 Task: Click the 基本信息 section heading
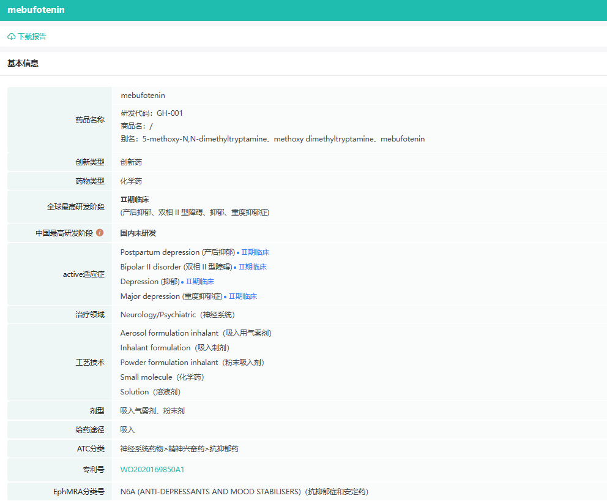click(23, 63)
